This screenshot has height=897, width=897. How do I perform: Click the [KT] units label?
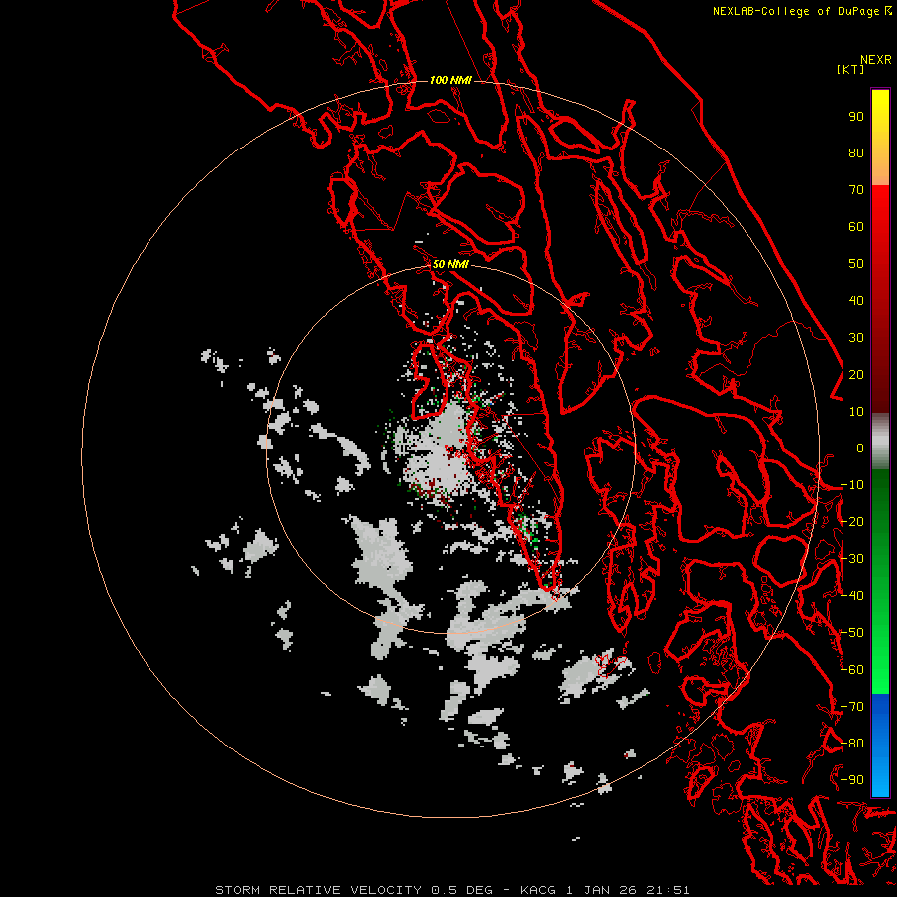click(851, 69)
